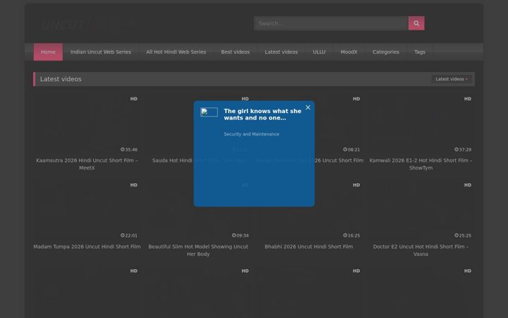Click the HD badge on Bhabhi 2026 thumbnail

[356, 185]
